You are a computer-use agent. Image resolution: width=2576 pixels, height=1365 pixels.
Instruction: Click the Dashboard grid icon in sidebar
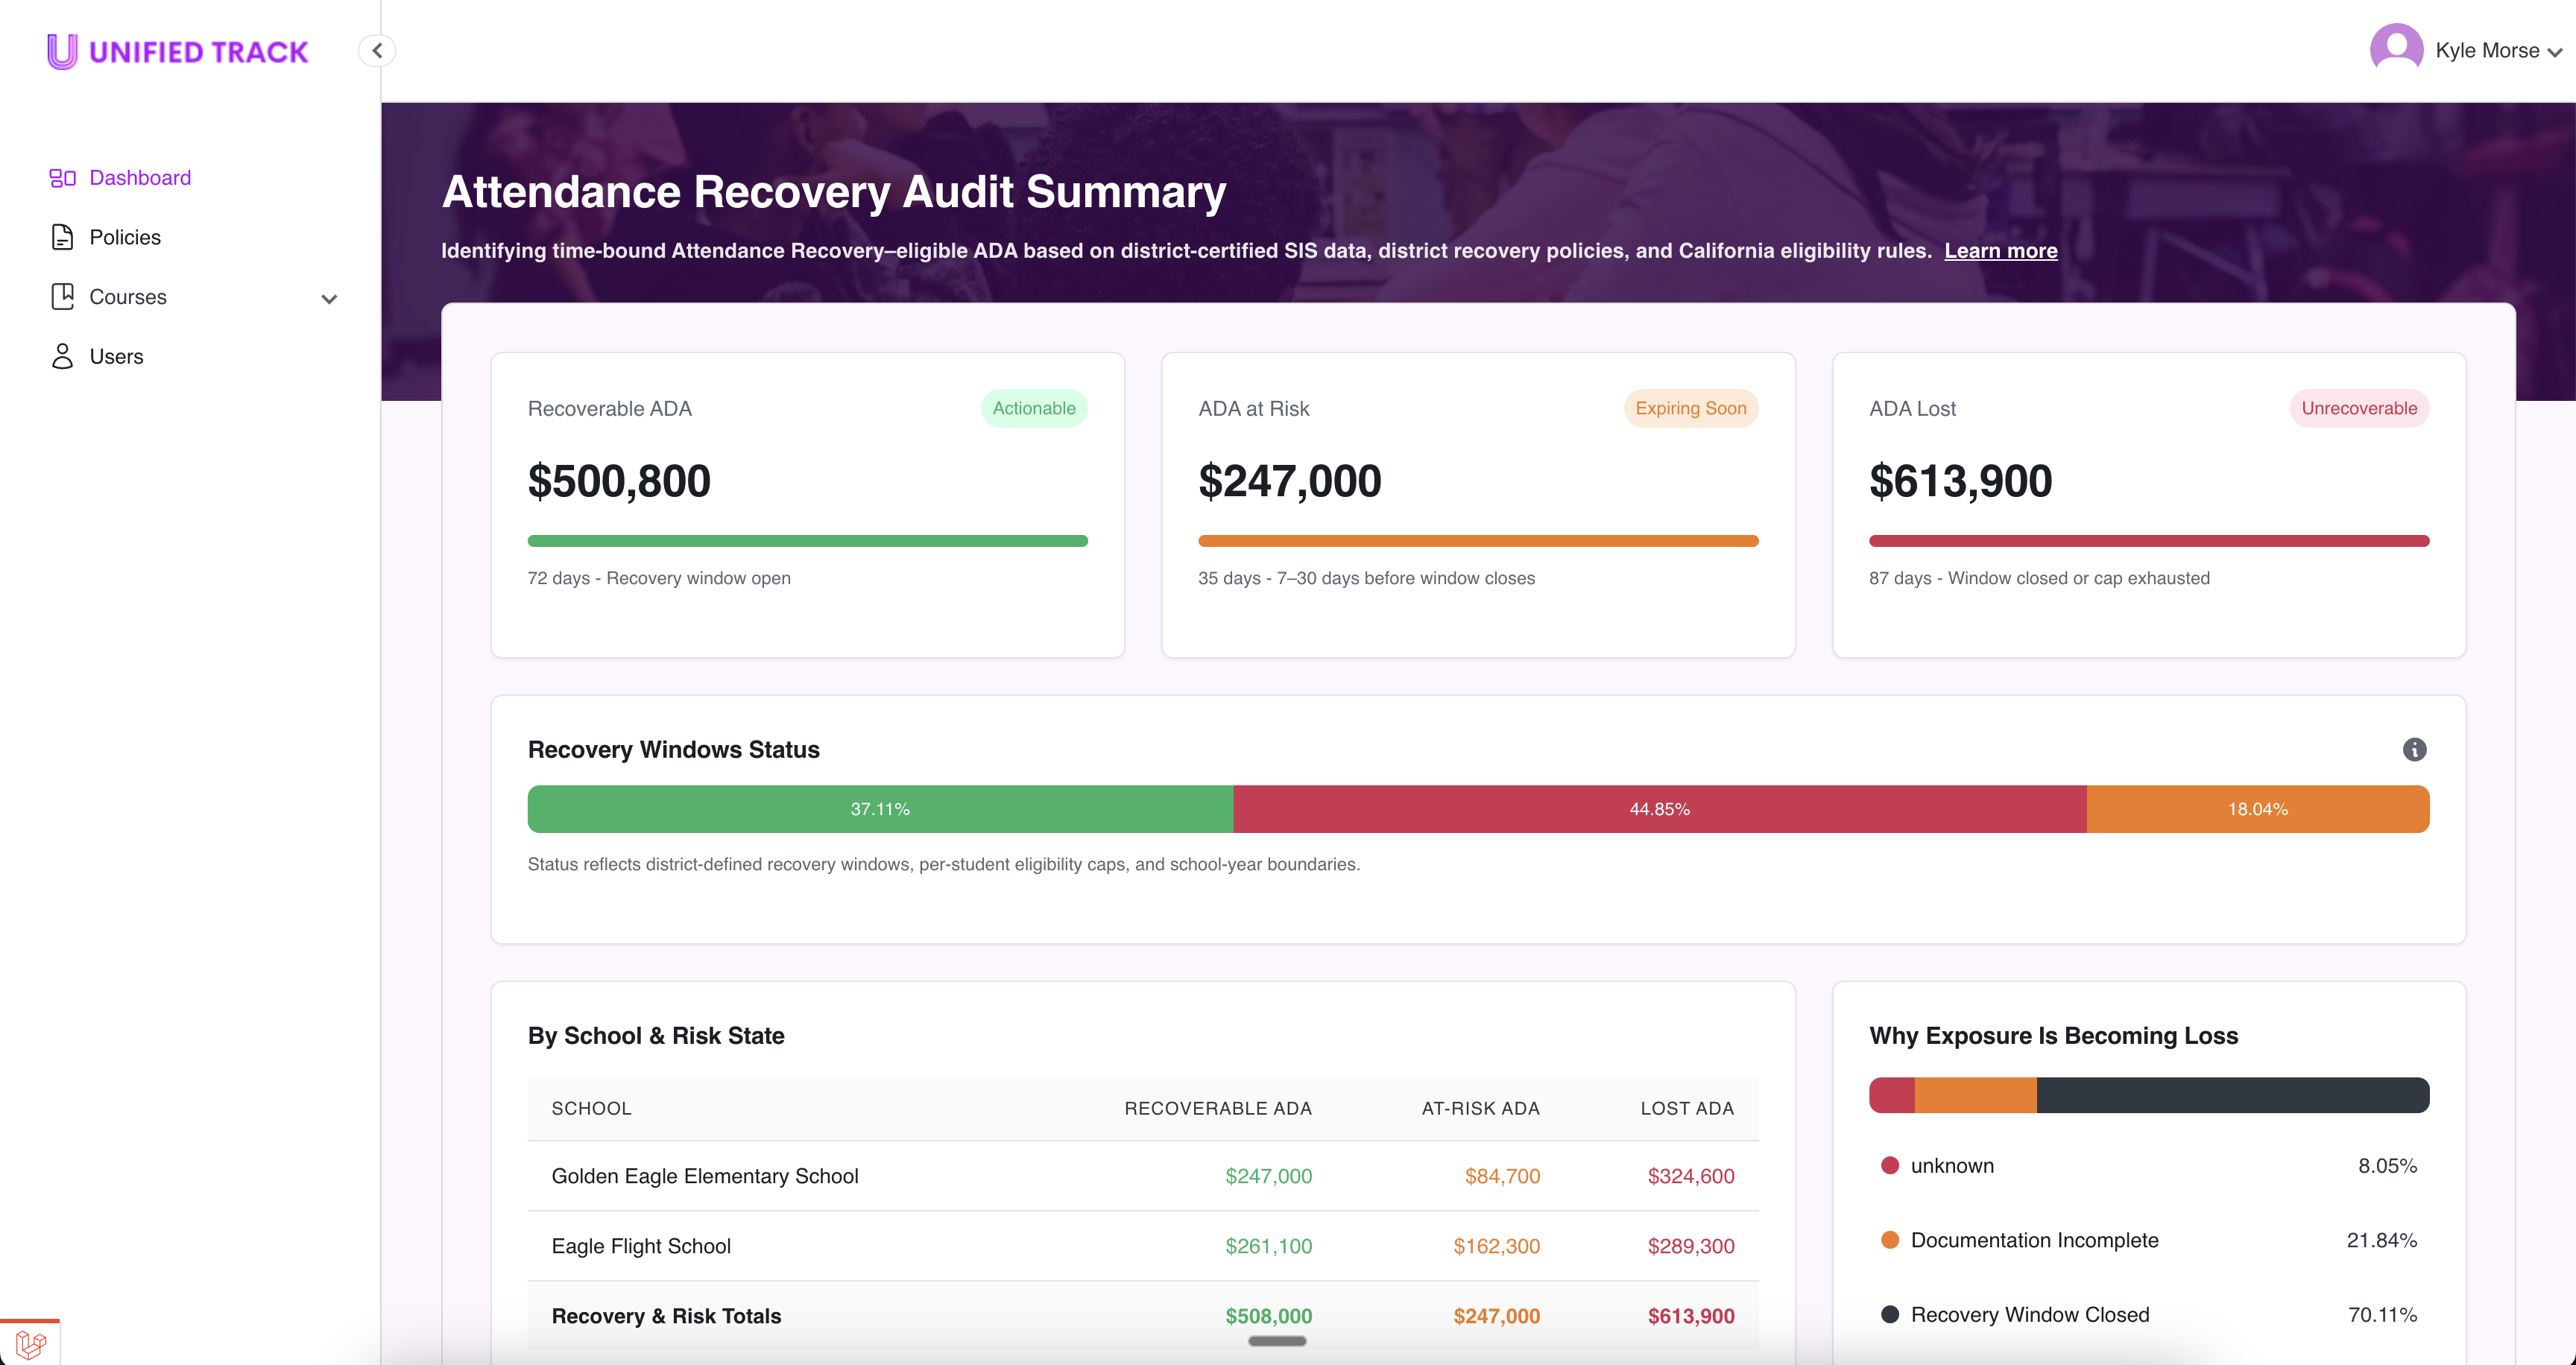(62, 178)
